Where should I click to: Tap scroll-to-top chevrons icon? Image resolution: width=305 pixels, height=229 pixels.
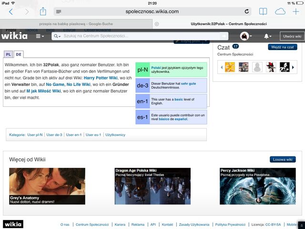tap(302, 225)
